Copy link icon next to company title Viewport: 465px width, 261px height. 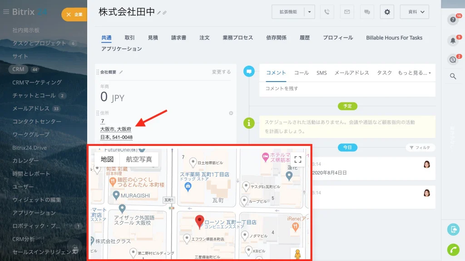164,13
